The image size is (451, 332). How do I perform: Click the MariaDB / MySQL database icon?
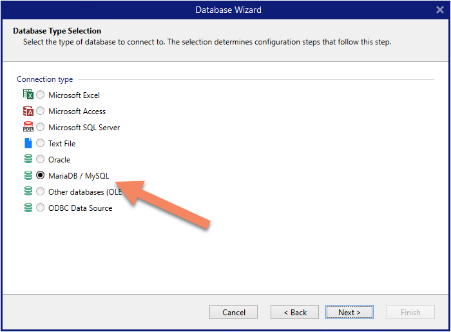click(28, 175)
